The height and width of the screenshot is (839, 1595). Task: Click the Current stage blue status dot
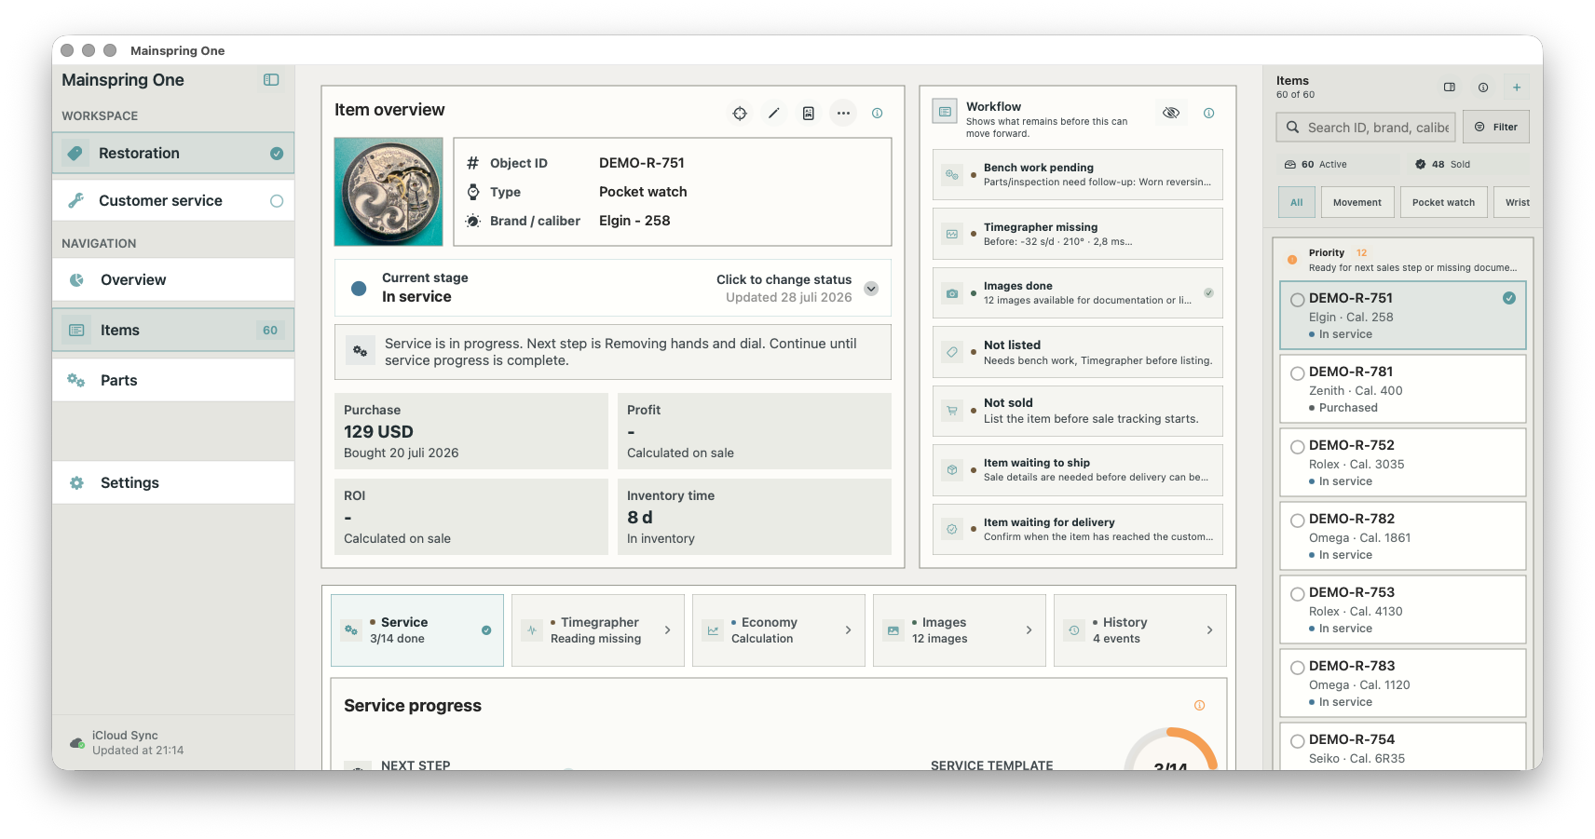359,288
